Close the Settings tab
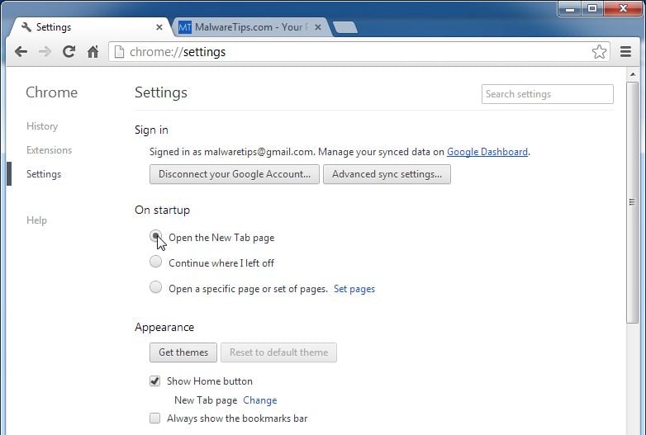 [x=159, y=27]
